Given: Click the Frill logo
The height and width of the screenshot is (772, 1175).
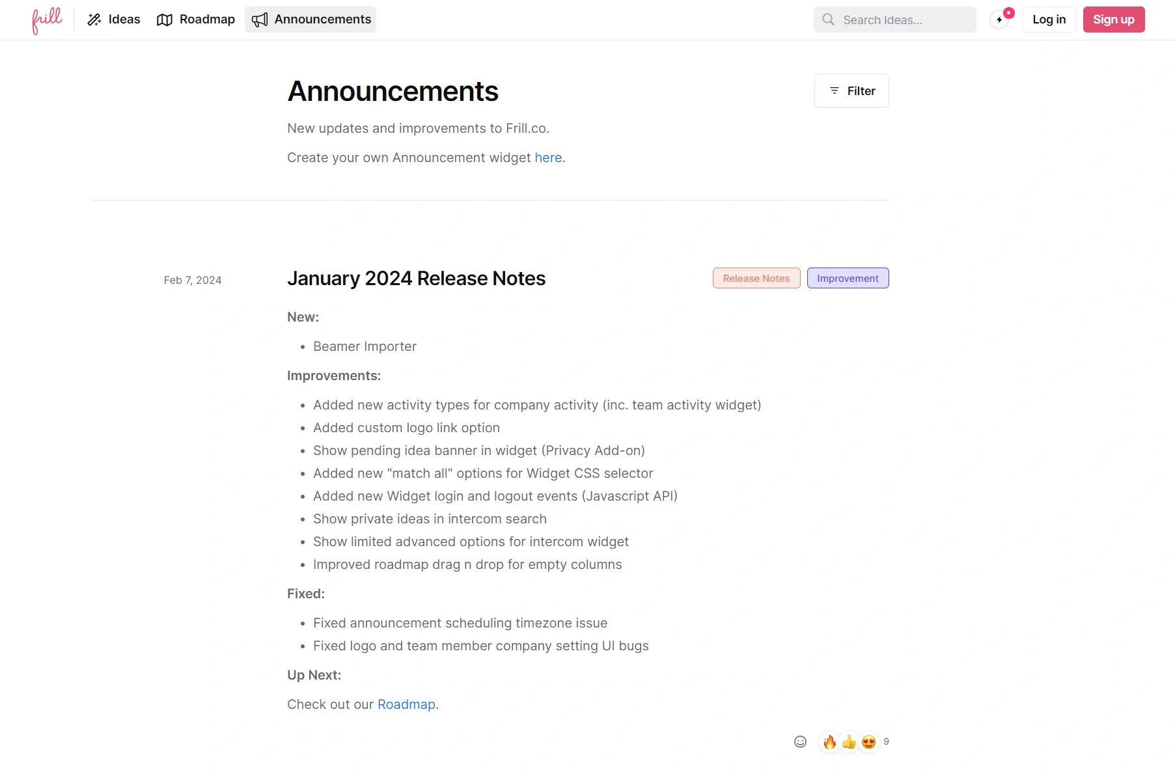Looking at the screenshot, I should [x=46, y=20].
